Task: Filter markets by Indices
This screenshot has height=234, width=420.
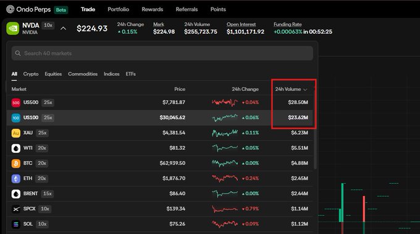Action: pyautogui.click(x=111, y=74)
